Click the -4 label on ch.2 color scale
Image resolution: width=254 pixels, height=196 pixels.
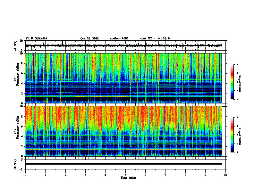237,126
